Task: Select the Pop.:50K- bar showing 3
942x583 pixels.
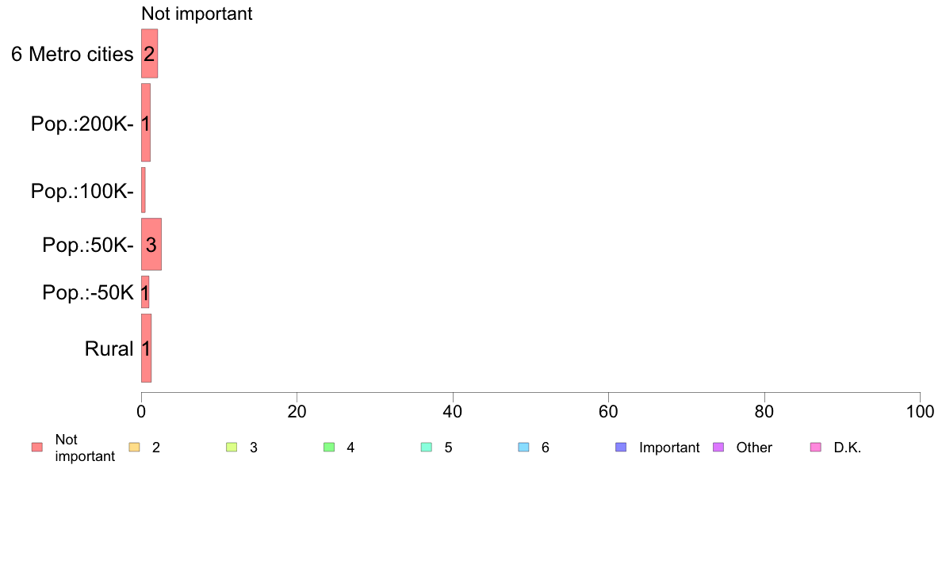Action: (151, 244)
